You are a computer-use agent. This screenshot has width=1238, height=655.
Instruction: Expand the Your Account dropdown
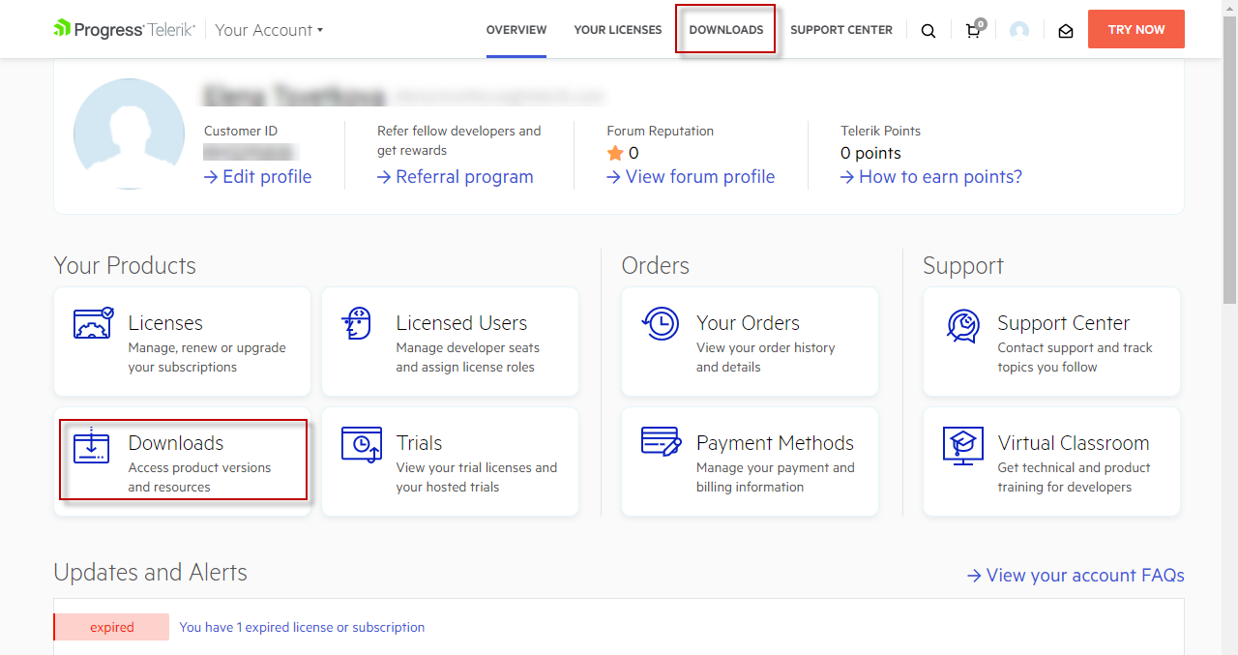point(269,30)
